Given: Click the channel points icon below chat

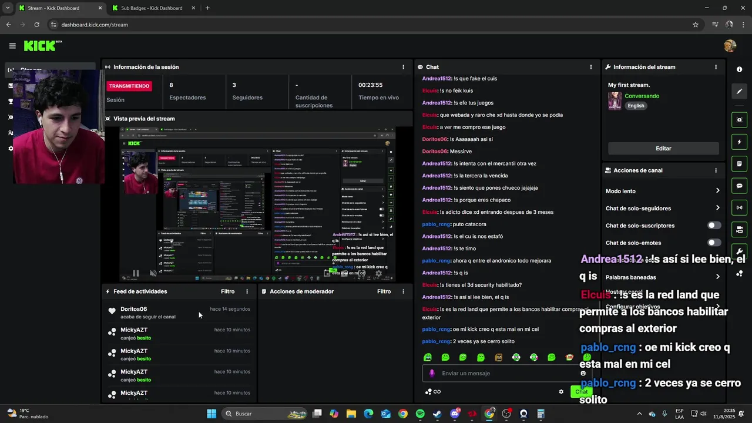Looking at the screenshot, I should coord(428,392).
